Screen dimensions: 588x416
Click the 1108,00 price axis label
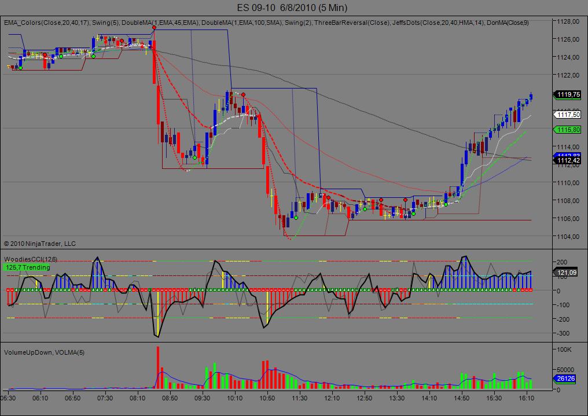(568, 201)
